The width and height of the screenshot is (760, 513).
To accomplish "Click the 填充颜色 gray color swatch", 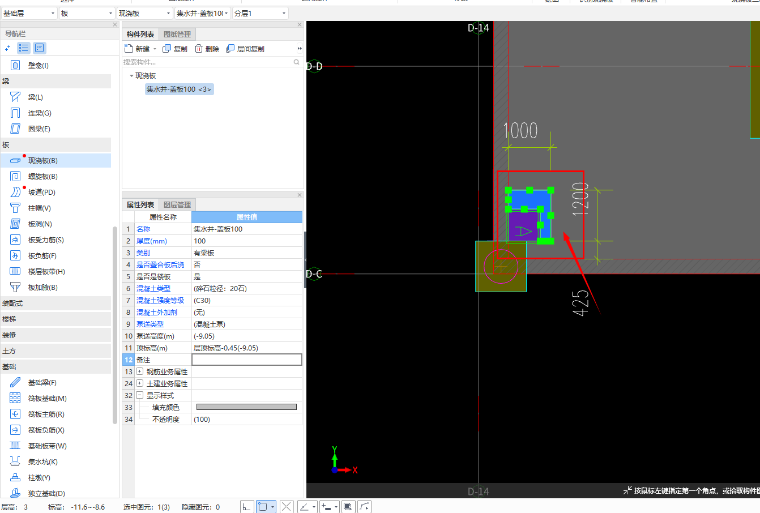I will click(246, 407).
